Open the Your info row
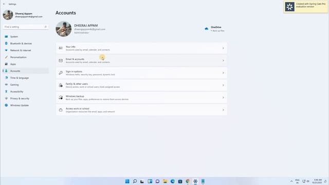 coord(141,48)
